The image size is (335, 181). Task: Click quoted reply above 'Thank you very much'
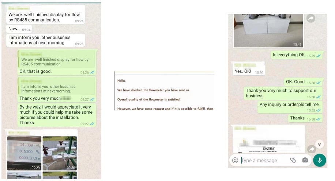point(57,86)
